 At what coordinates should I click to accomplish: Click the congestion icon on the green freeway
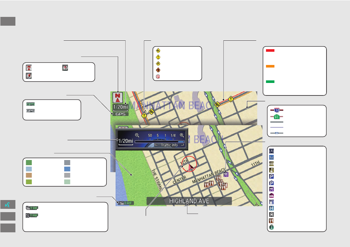coord(217,104)
